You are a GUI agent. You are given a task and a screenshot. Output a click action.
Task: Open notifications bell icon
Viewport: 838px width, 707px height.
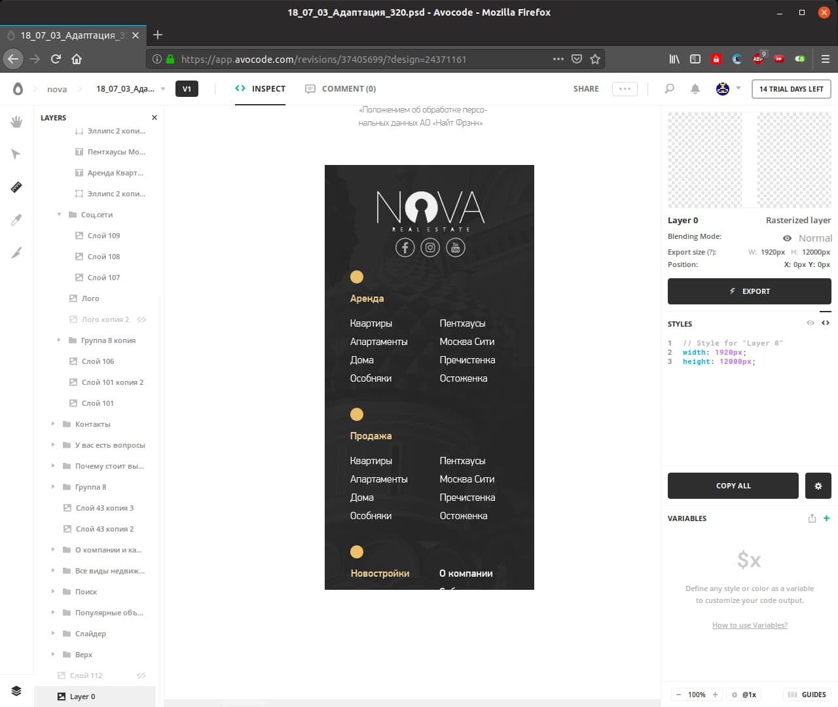pyautogui.click(x=695, y=88)
